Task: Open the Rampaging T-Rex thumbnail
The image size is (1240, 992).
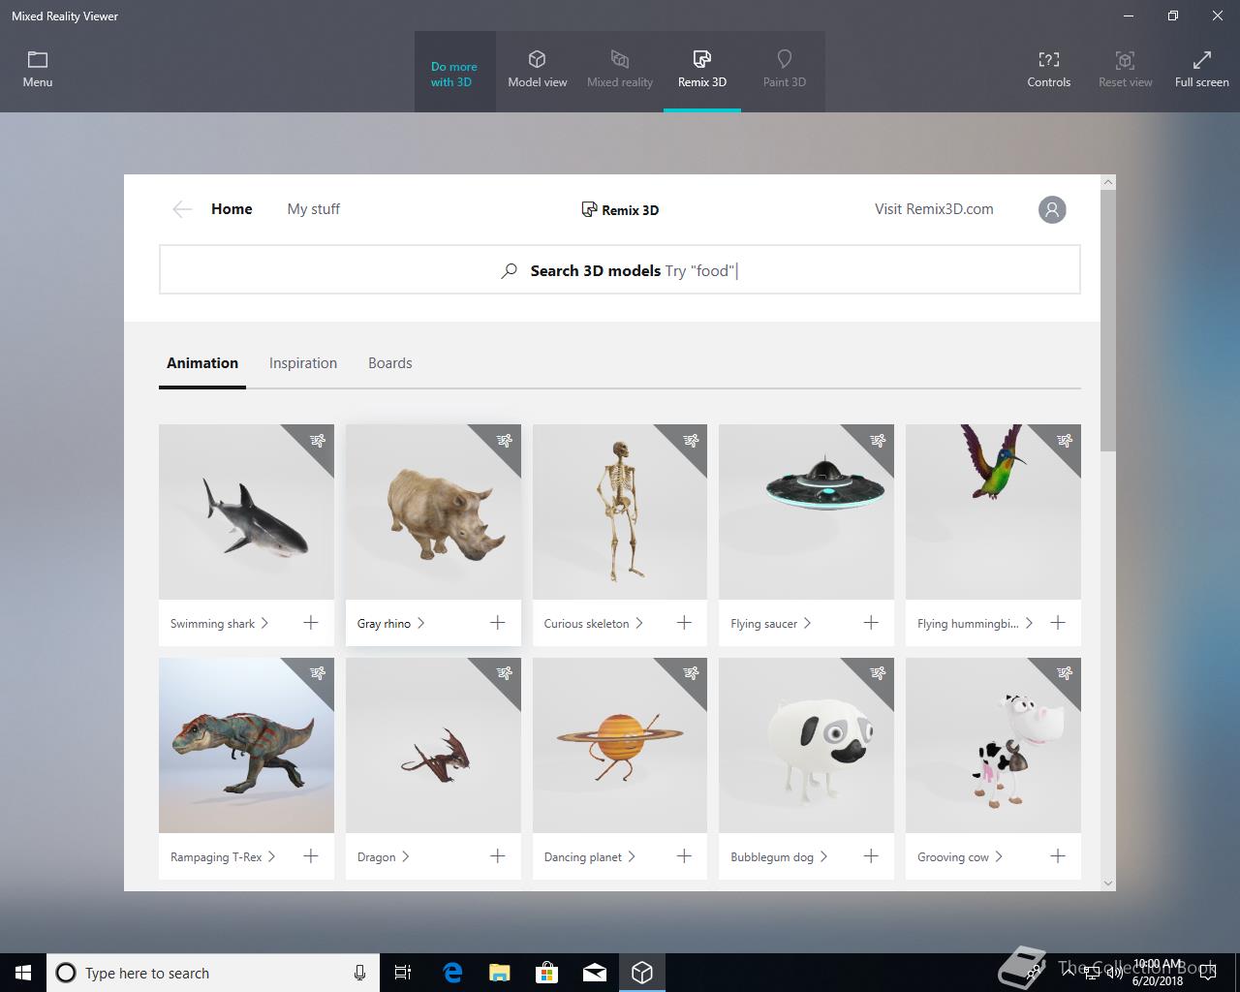Action: [246, 745]
